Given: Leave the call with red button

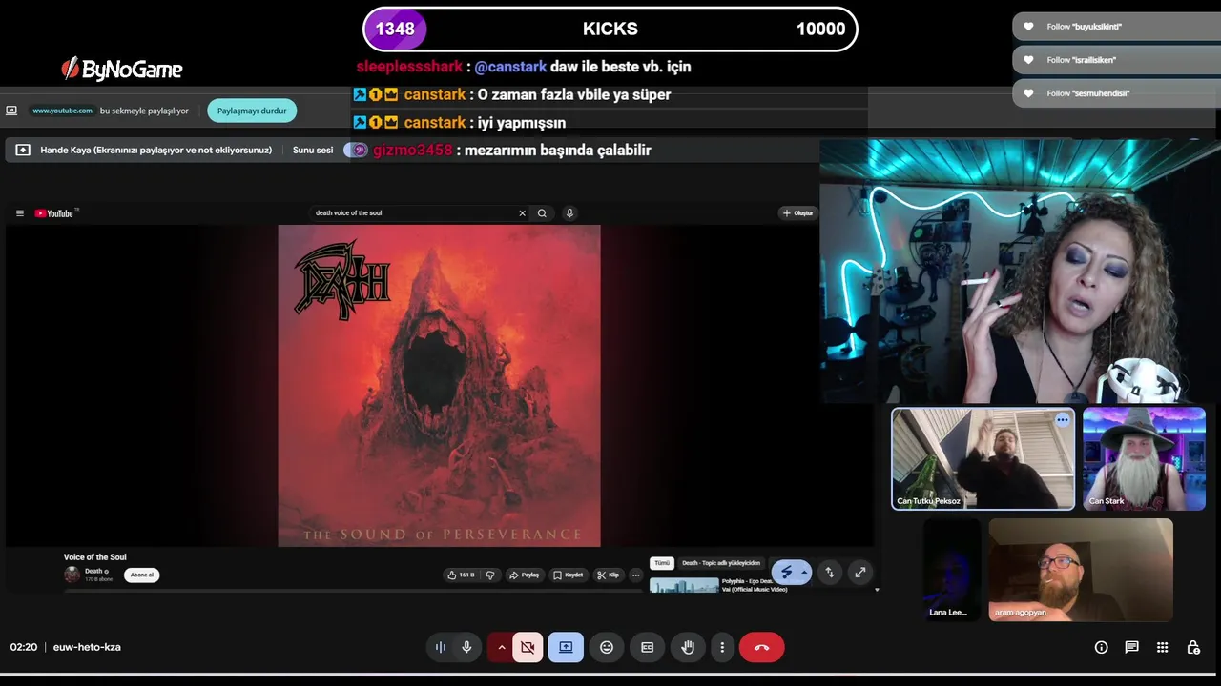Looking at the screenshot, I should point(761,647).
